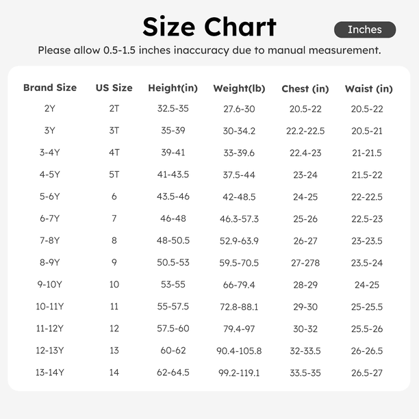The image size is (419, 419).
Task: Click the 10-11Y brand size cell
Action: point(50,307)
